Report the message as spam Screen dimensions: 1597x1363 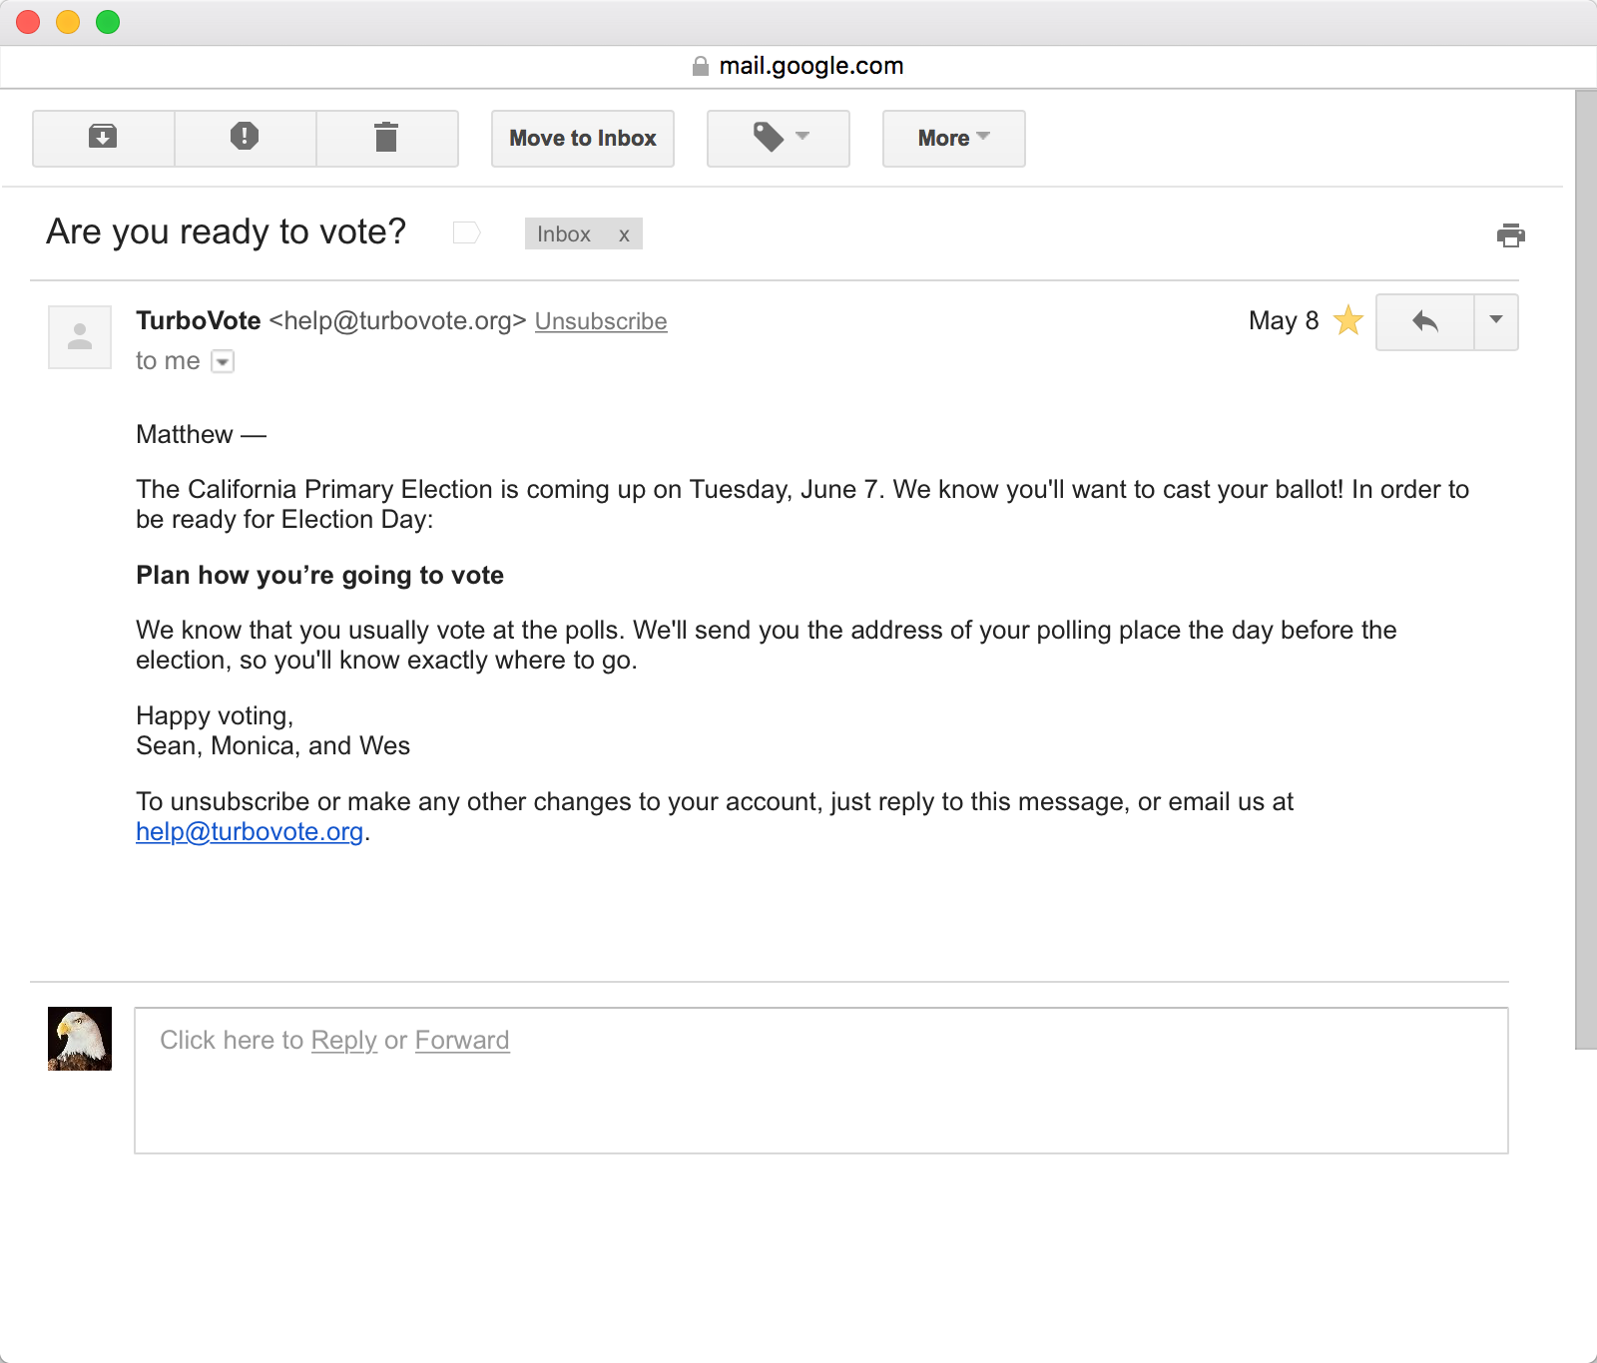pos(246,138)
